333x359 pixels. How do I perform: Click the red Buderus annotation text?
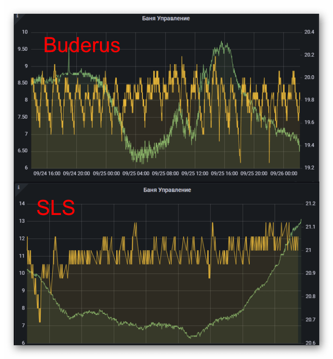[82, 45]
